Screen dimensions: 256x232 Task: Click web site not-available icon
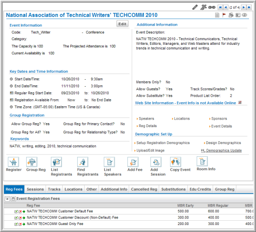pos(240,102)
